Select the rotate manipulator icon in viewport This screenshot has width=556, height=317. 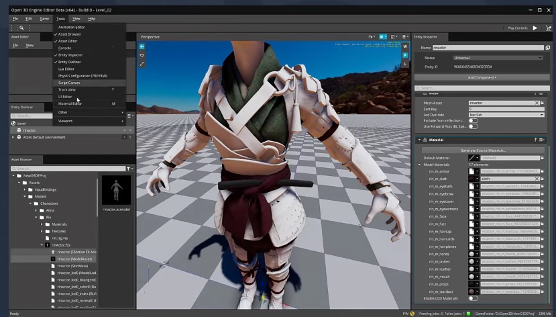pos(142,55)
